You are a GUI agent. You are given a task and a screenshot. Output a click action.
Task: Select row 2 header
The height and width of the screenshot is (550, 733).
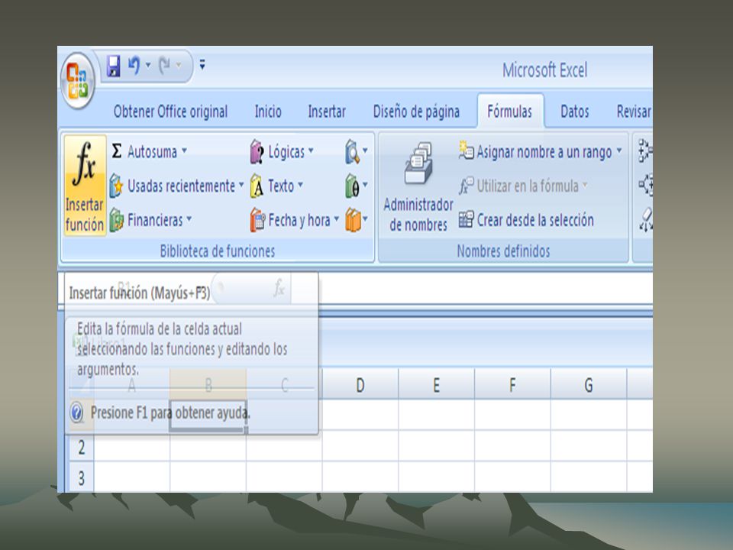(x=82, y=447)
